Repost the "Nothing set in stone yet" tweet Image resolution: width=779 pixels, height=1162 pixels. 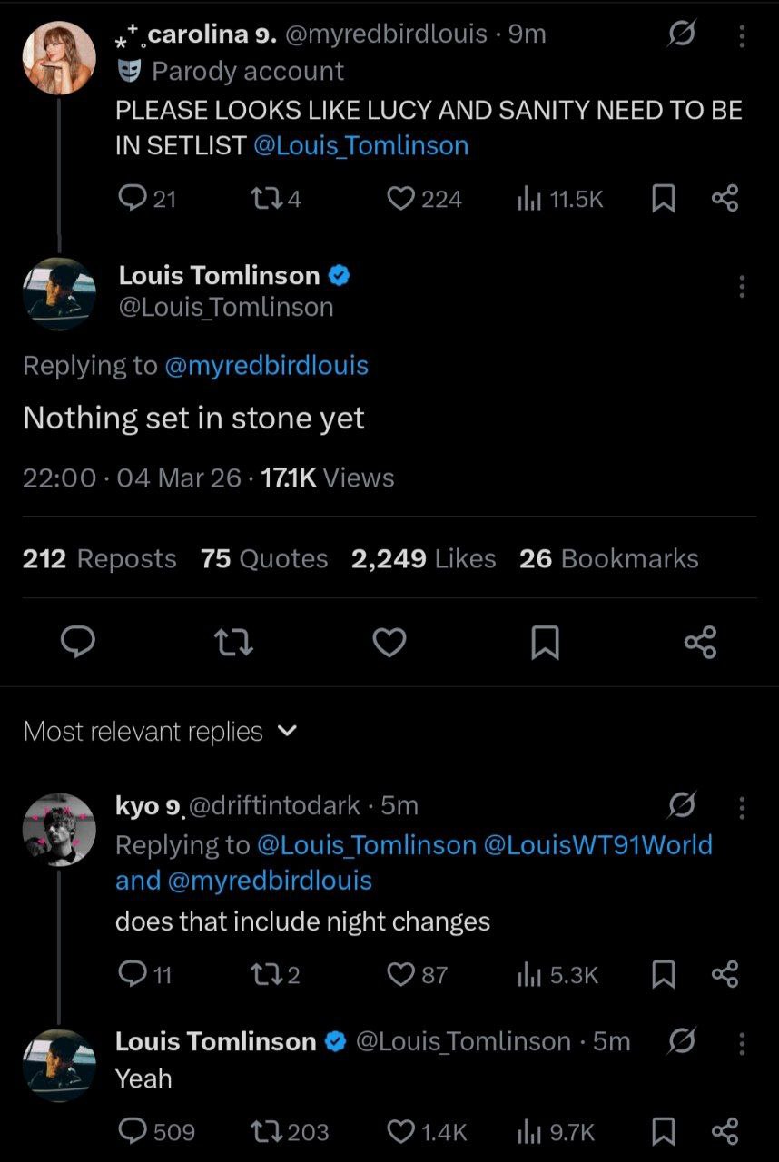(233, 643)
